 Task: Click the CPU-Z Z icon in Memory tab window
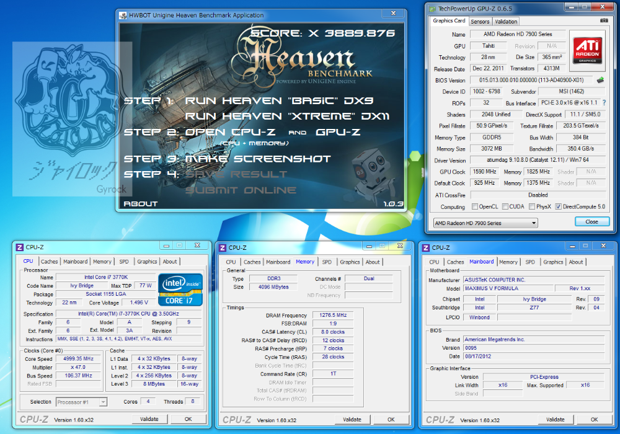pyautogui.click(x=223, y=248)
